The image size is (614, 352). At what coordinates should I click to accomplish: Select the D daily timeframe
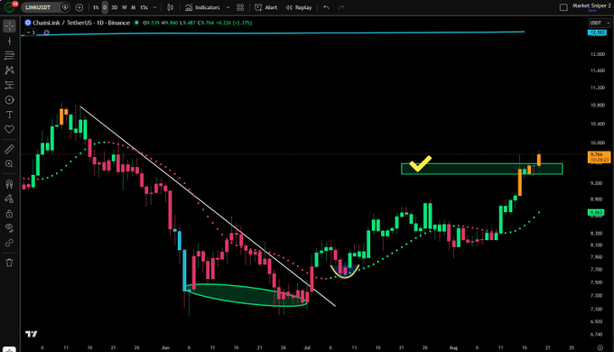coord(105,7)
